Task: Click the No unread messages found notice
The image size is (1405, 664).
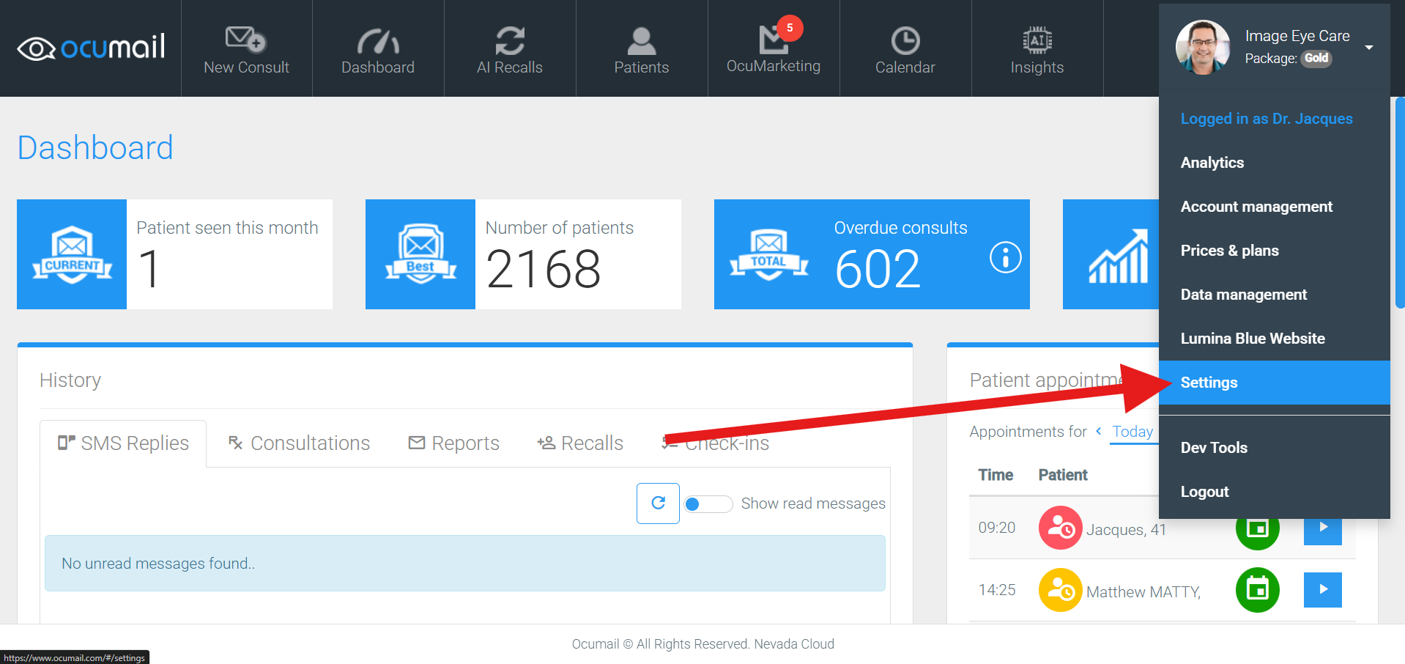Action: [465, 564]
